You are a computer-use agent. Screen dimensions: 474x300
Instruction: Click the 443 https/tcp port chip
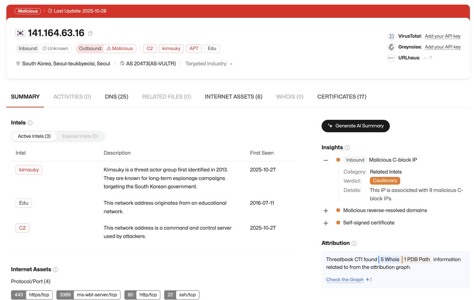pos(32,295)
